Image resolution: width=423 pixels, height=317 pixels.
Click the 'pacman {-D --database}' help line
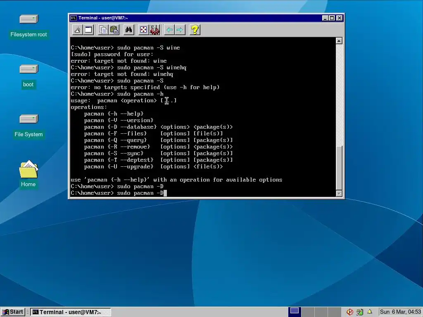click(158, 127)
